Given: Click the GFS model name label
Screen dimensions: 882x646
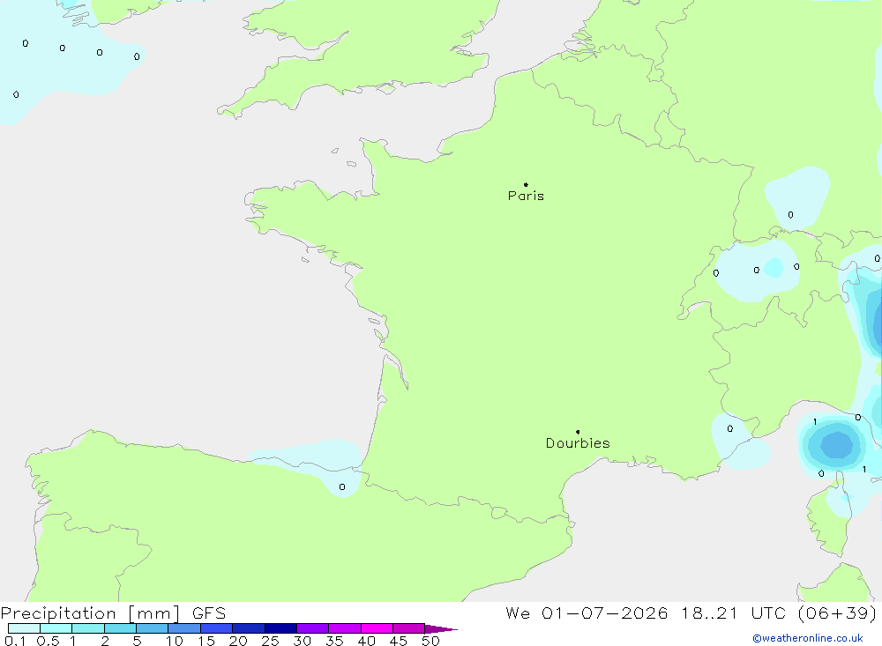Looking at the screenshot, I should [209, 613].
